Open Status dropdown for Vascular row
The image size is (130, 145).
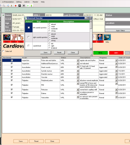pos(78,77)
